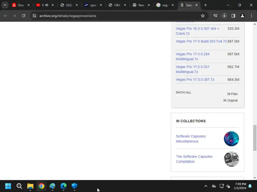Click Hard Disk compilation thumbnail image
The width and height of the screenshot is (257, 192).
(x=231, y=159)
